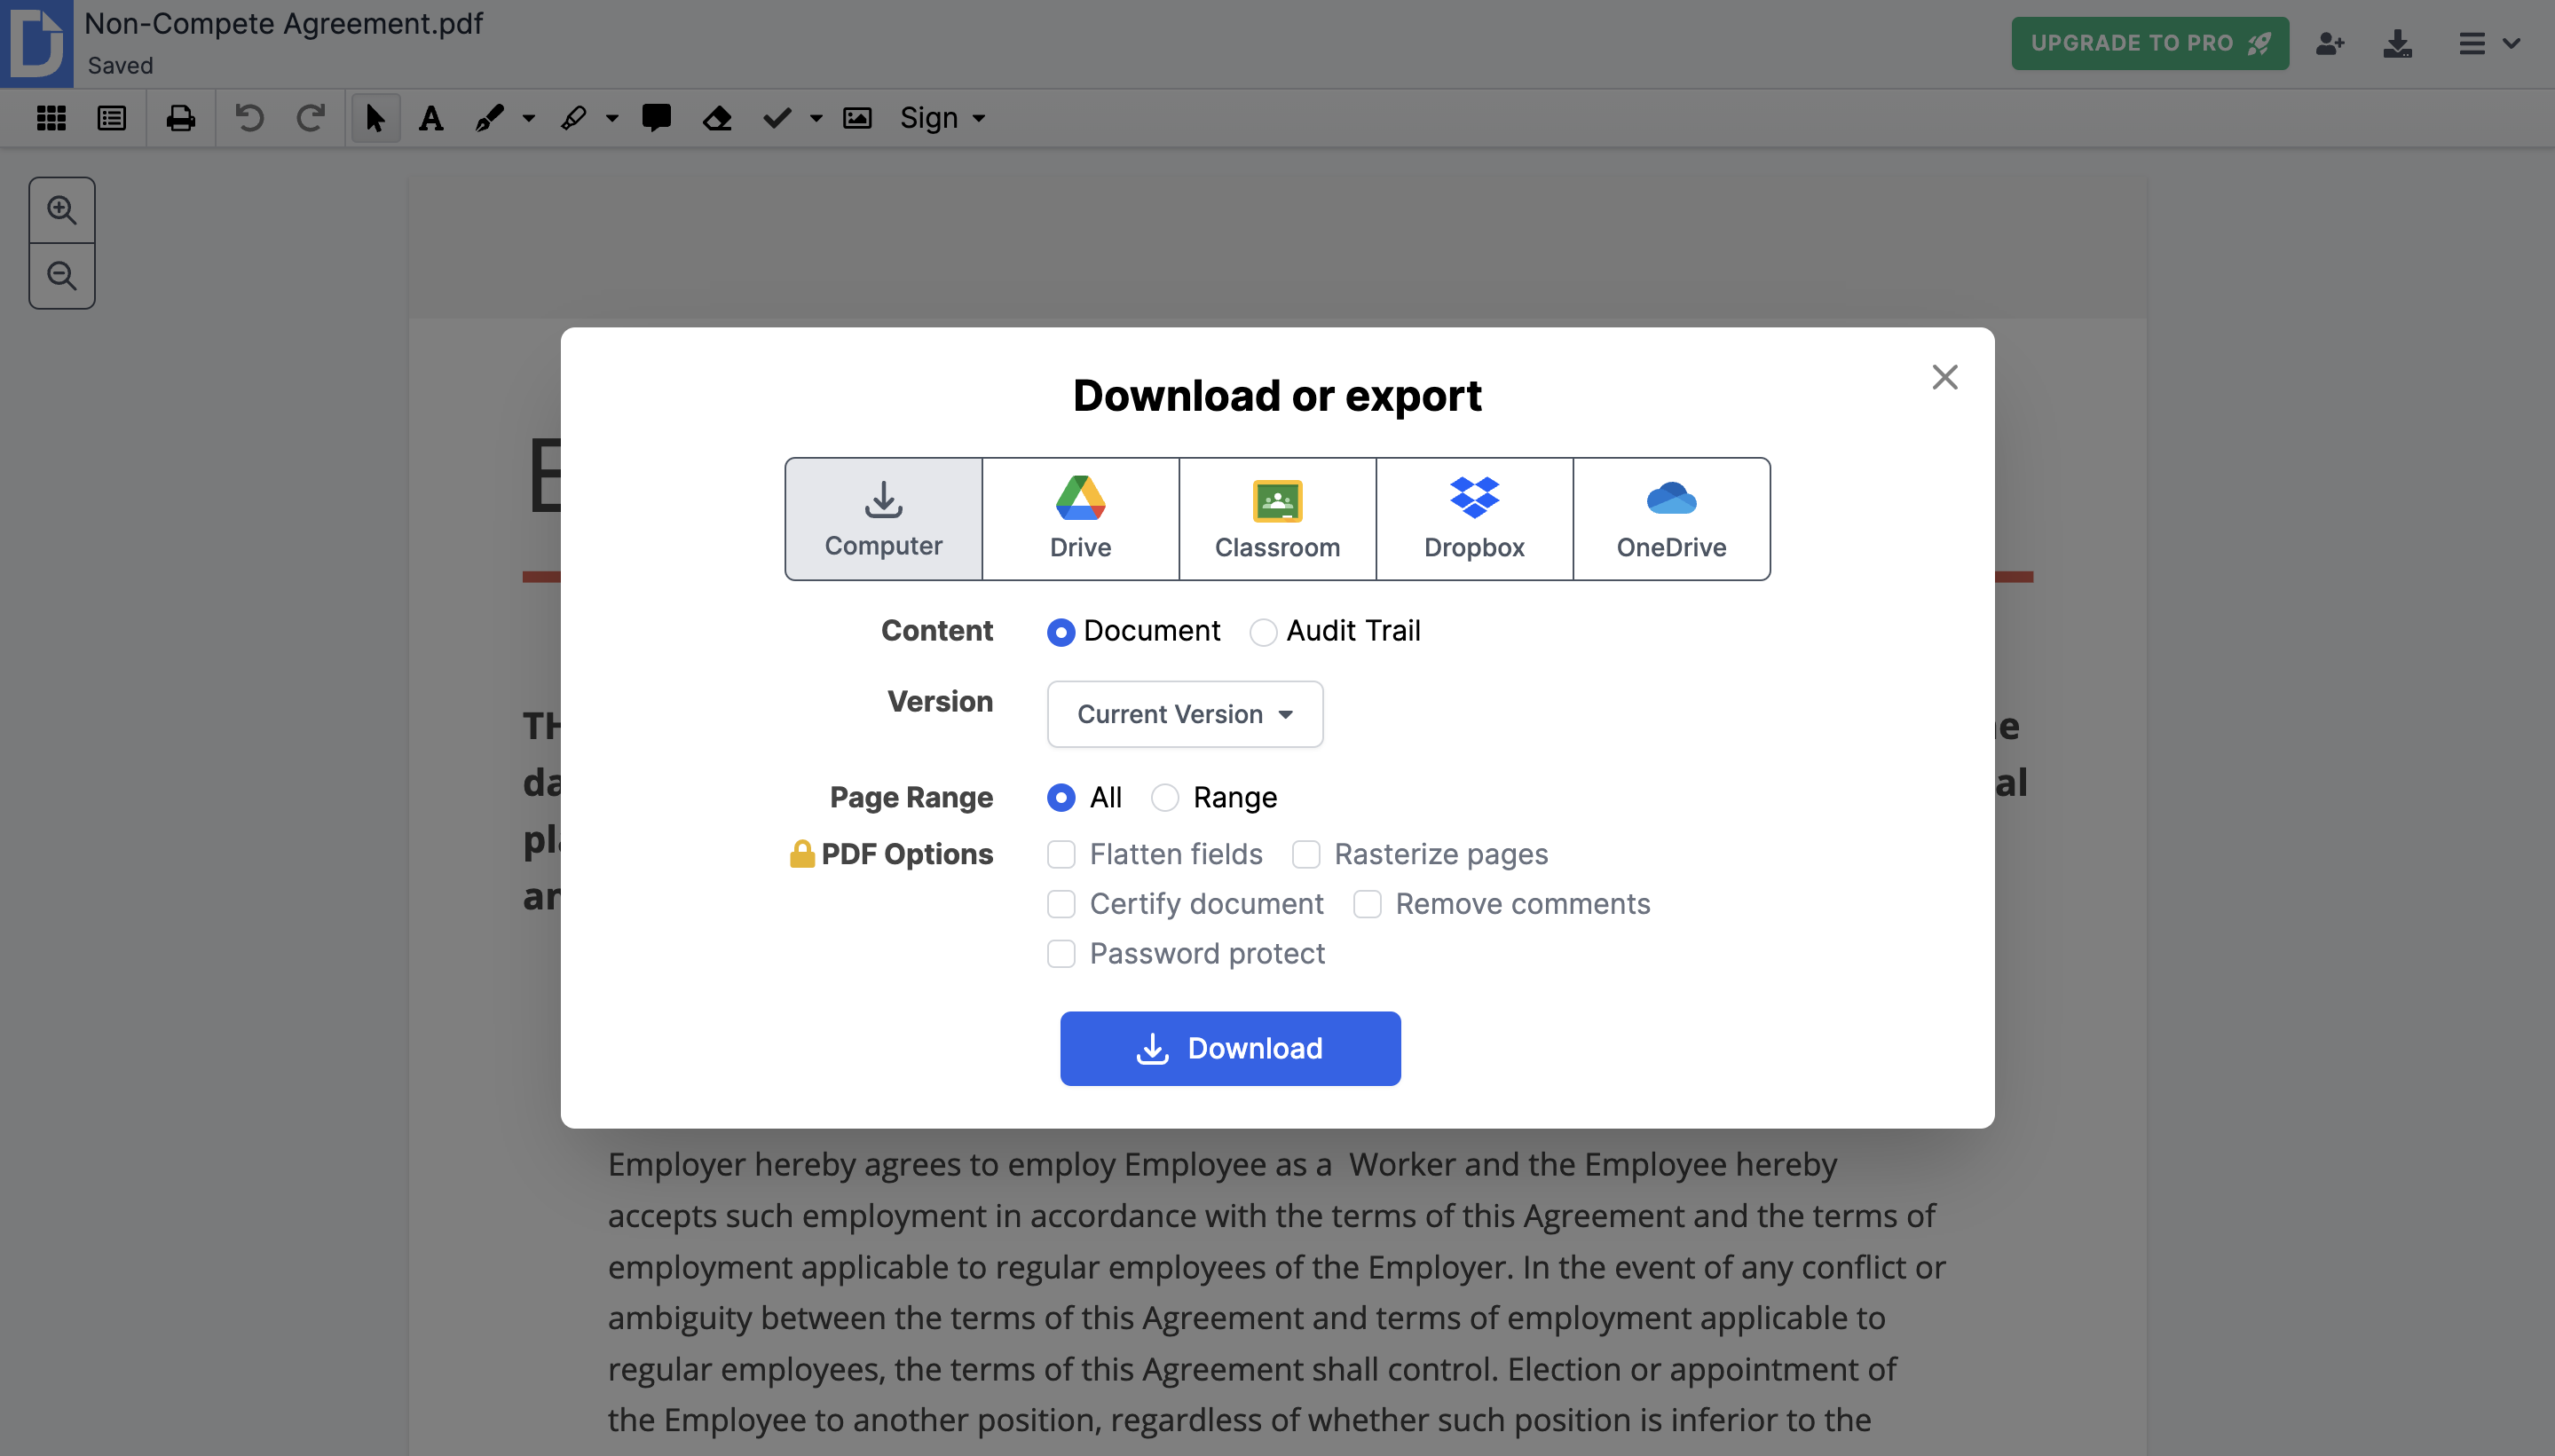
Task: Click the Upgrade to Pro button
Action: point(2149,43)
